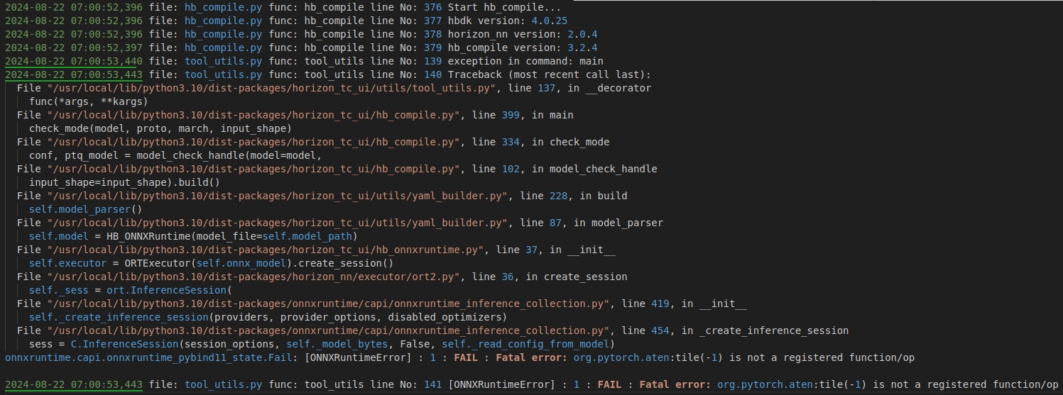Click the timestamp on the Traceback log line
1063x395 pixels.
coord(74,74)
